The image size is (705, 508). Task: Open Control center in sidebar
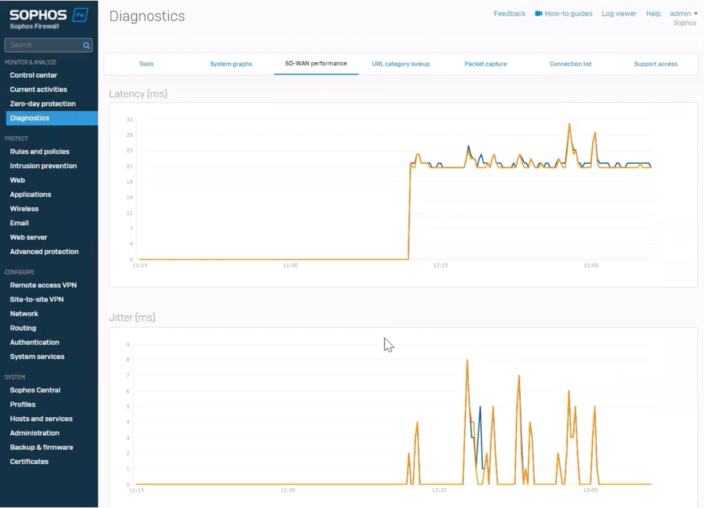click(x=33, y=75)
